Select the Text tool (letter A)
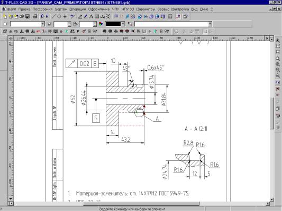 [91, 17]
